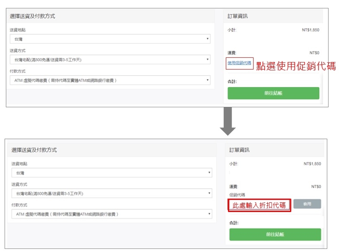Expand 台灣宅配 送貨方式 dropdown in the lower panel
This screenshot has height=251, width=339.
pyautogui.click(x=111, y=193)
